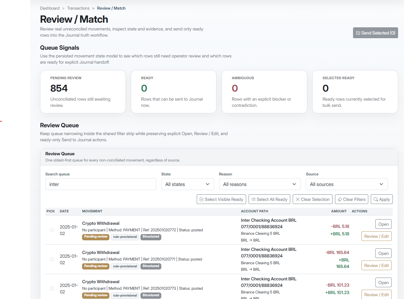This screenshot has height=299, width=404.
Task: Click the Pending review status pill on row one
Action: click(x=96, y=237)
